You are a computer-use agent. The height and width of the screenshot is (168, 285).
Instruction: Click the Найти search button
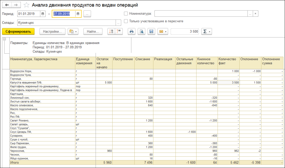(93, 31)
